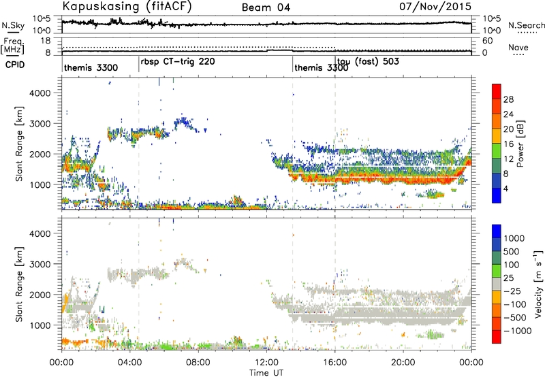This screenshot has height=377, width=545.
Task: Click the Nave legend label
Action: click(x=518, y=47)
